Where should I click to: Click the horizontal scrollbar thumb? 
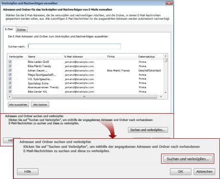click(84, 97)
